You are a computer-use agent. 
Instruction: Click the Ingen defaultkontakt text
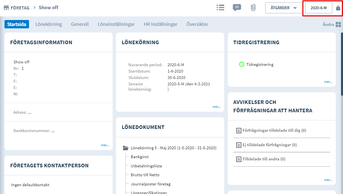tap(30, 185)
